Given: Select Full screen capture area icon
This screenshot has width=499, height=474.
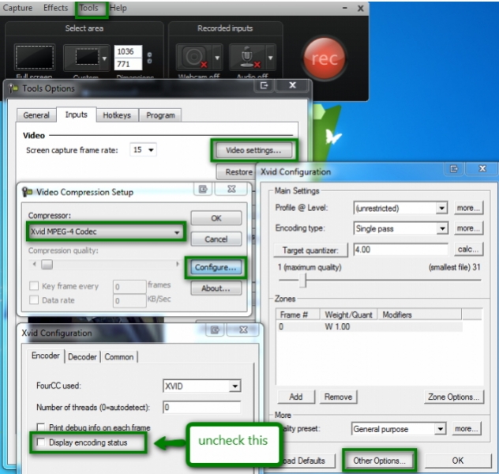Looking at the screenshot, I should click(x=35, y=58).
